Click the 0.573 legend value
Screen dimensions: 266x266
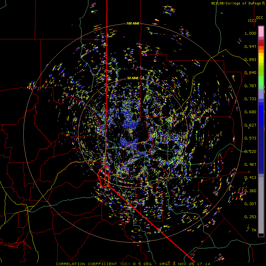[x=250, y=138]
